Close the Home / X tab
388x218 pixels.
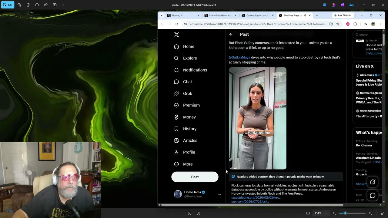(199, 15)
